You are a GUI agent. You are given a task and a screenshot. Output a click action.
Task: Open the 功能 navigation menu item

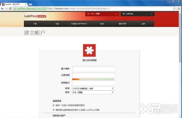[57, 24]
